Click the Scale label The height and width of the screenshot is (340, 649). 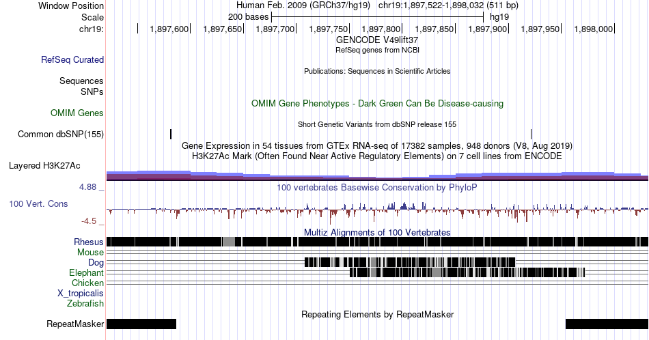coord(92,17)
